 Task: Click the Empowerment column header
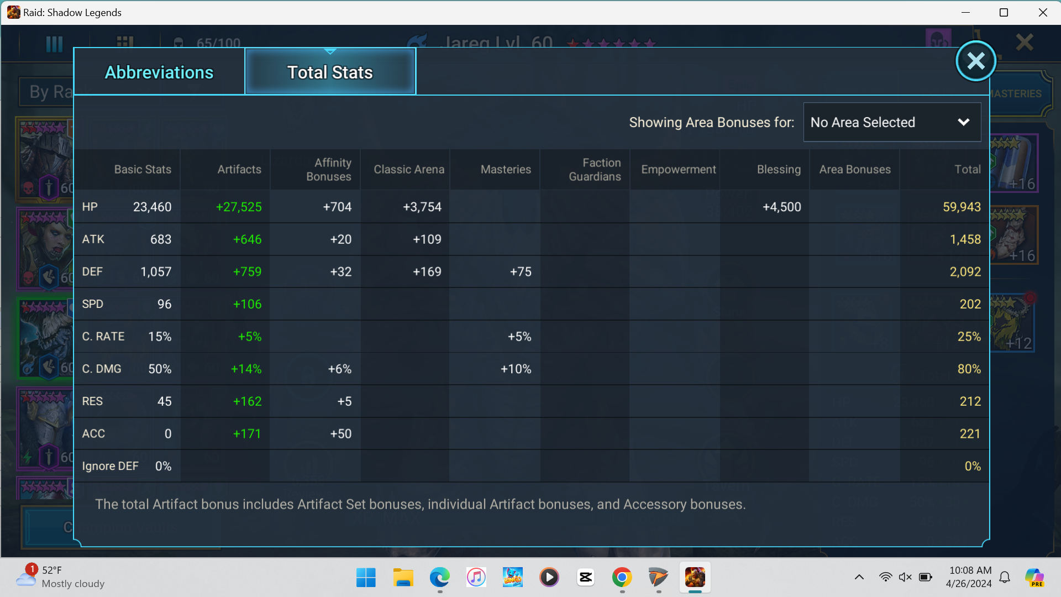pos(678,169)
